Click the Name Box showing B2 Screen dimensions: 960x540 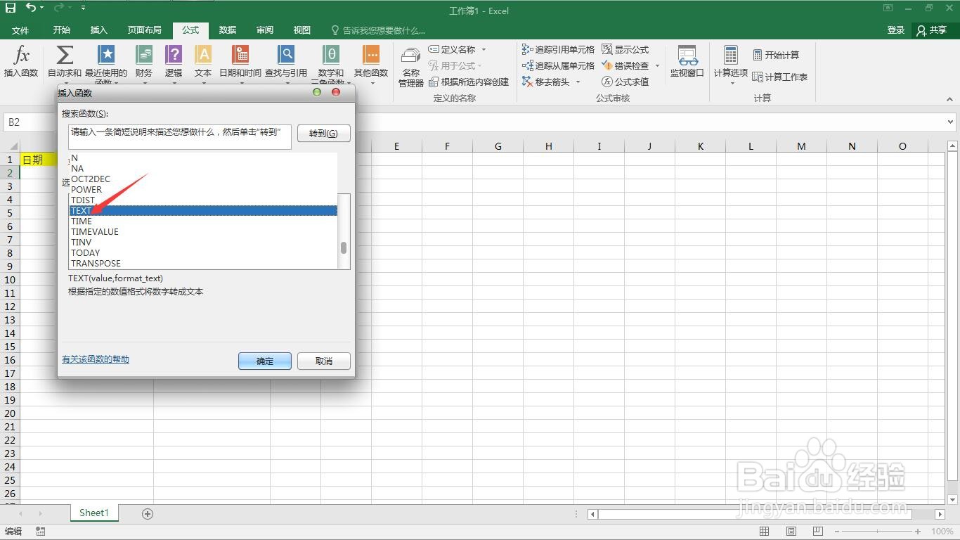[30, 122]
